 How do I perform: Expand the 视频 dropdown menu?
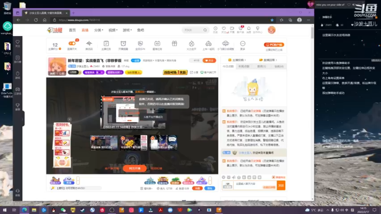(x=113, y=30)
